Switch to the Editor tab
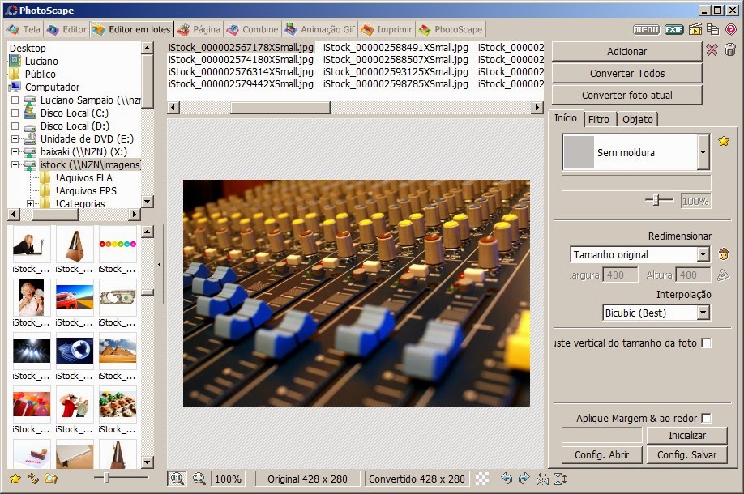This screenshot has height=494, width=744. coord(67,29)
